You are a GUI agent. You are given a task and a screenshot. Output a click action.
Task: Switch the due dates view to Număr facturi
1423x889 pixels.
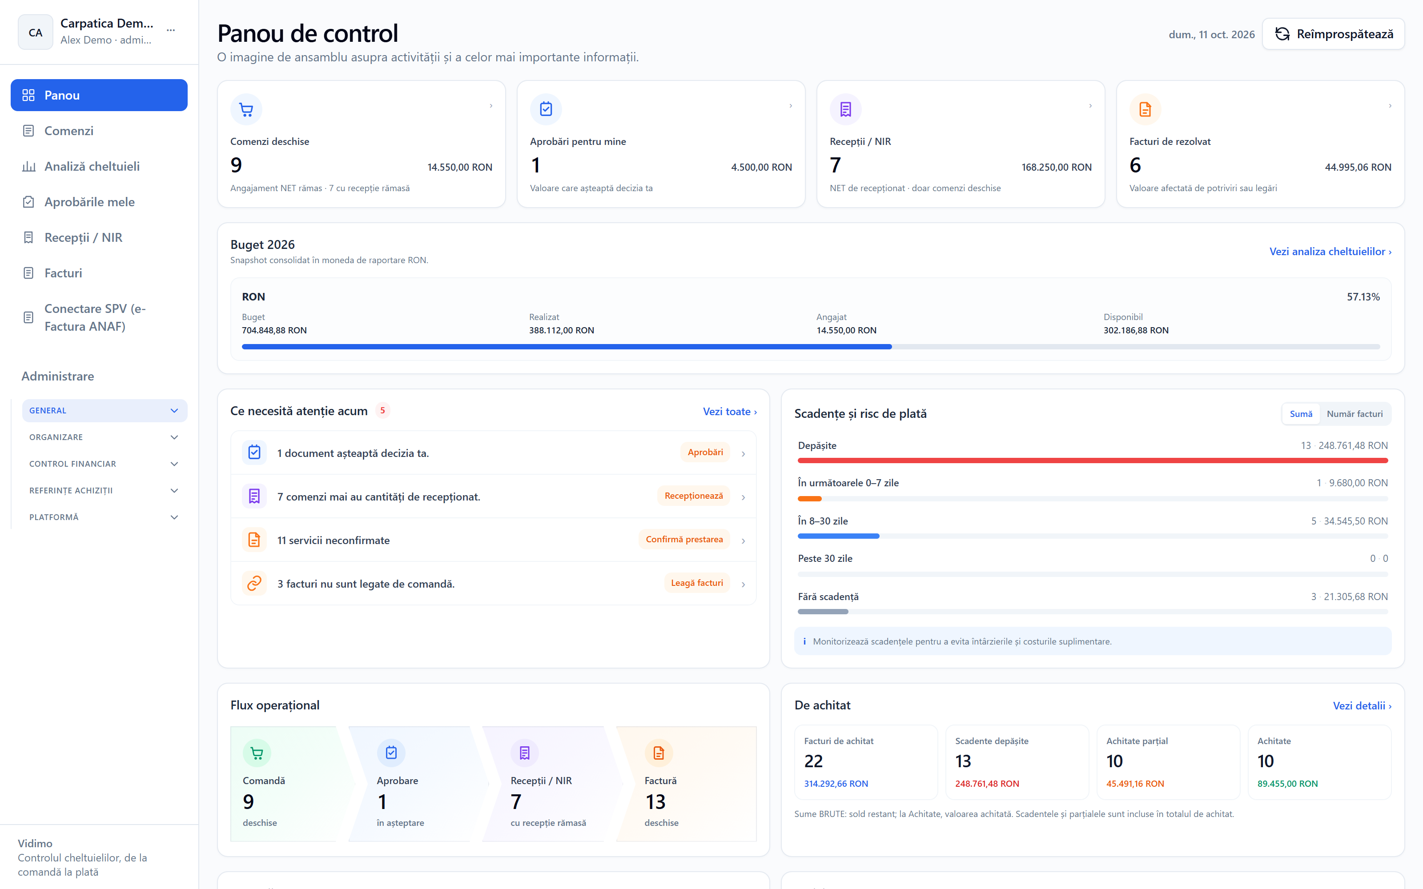click(1354, 414)
